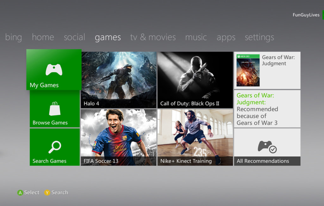This screenshot has height=206, width=324.
Task: Go to the settings tab
Action: [x=259, y=37]
